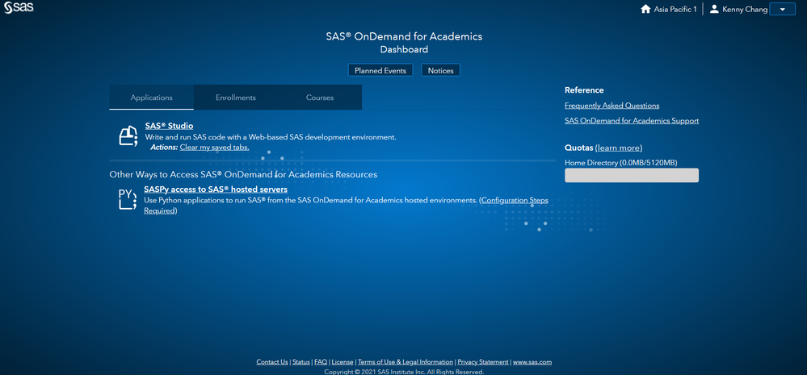Screen dimensions: 807x375
Task: Switch to the Enrollments tab
Action: coord(236,98)
